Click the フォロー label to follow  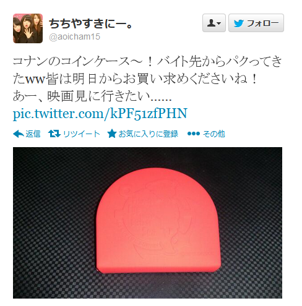(263, 23)
